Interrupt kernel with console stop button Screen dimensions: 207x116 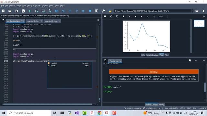196,60
